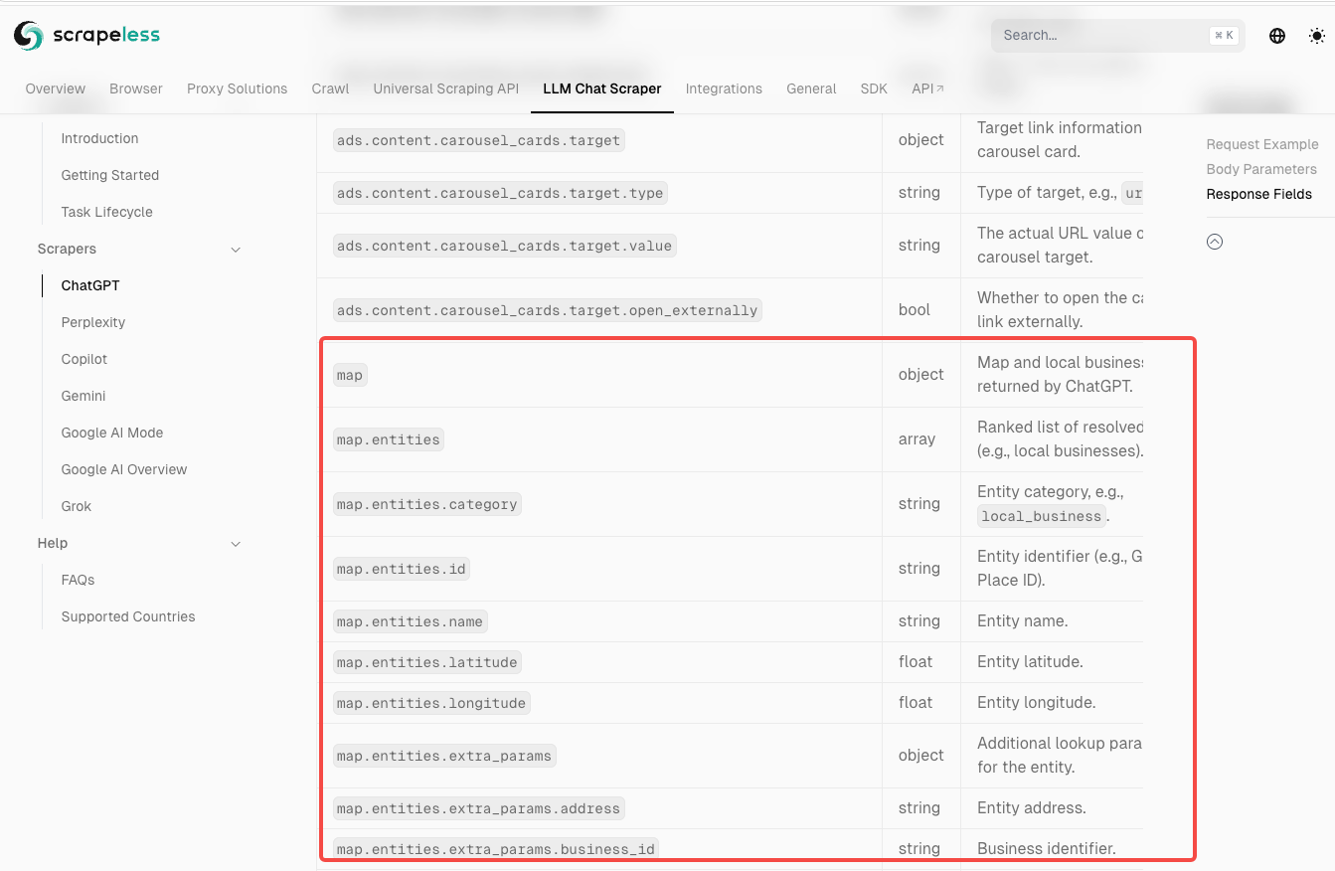This screenshot has width=1335, height=871.
Task: Jump to the Body Parameters section
Action: pyautogui.click(x=1261, y=169)
